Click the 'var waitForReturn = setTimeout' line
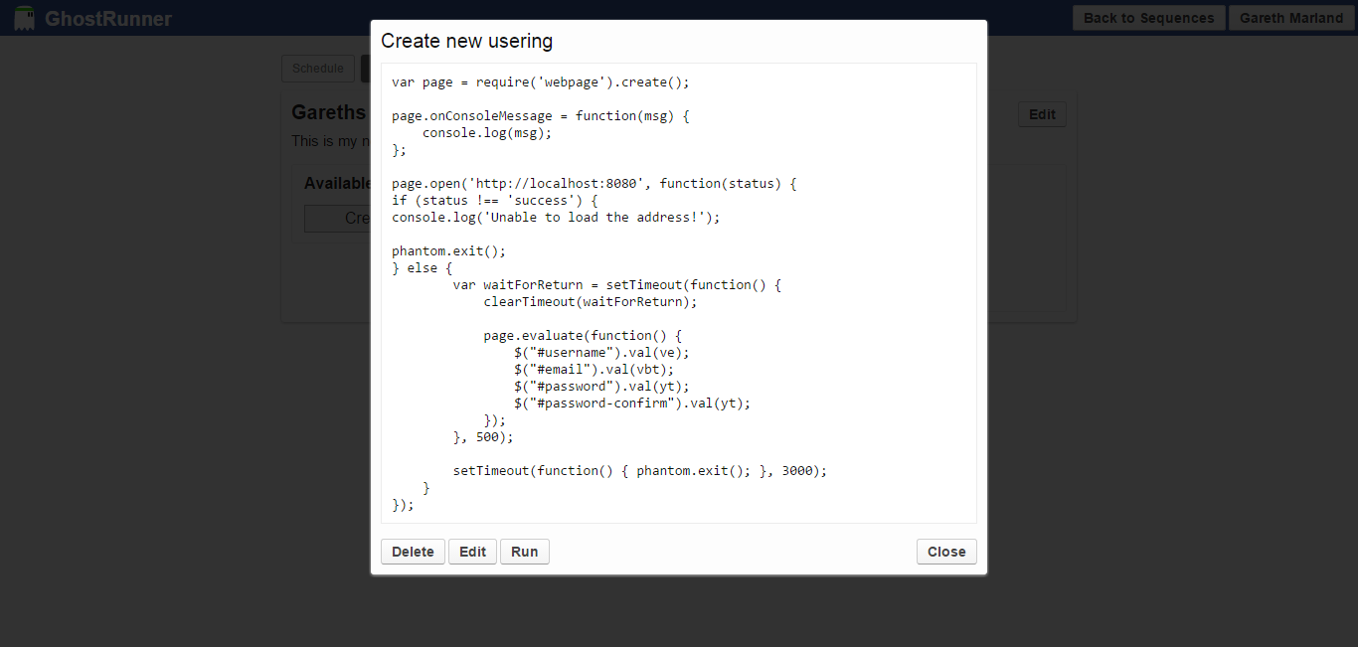The width and height of the screenshot is (1358, 647). pos(617,285)
